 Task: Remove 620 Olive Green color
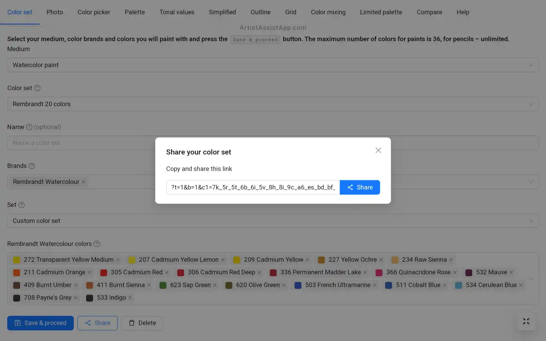tap(284, 285)
